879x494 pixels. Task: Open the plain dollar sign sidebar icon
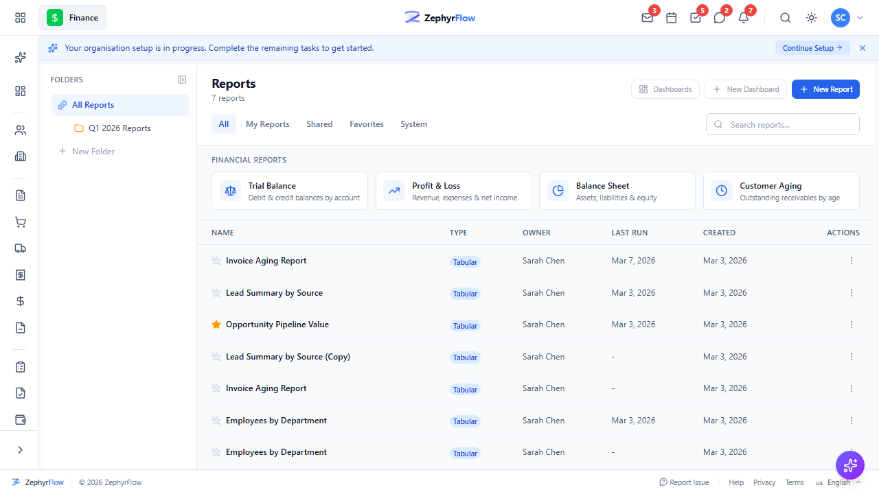click(20, 301)
